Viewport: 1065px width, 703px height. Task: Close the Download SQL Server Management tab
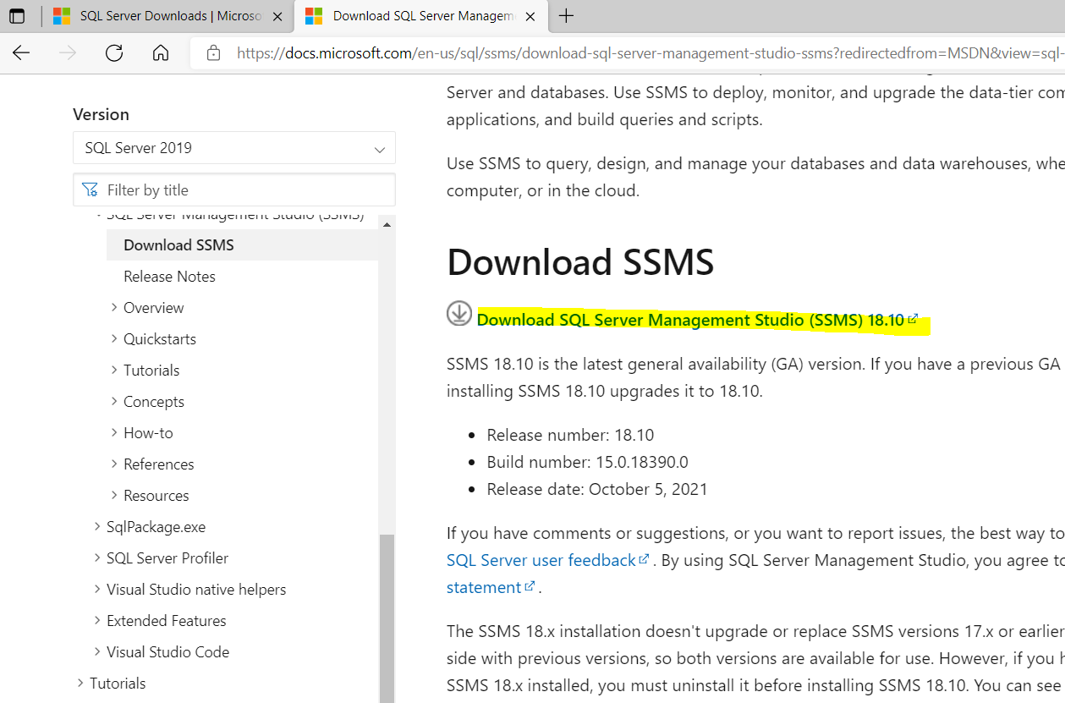click(x=530, y=16)
